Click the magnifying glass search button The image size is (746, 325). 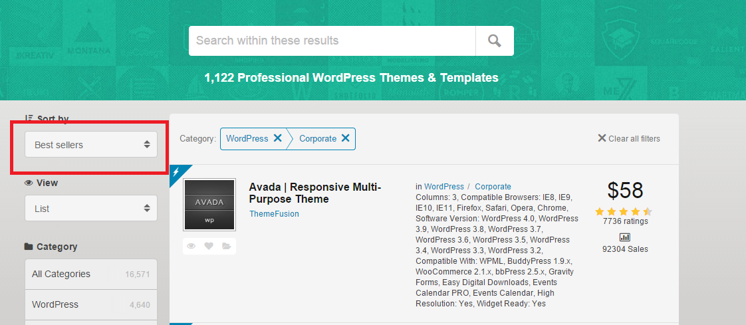(494, 41)
